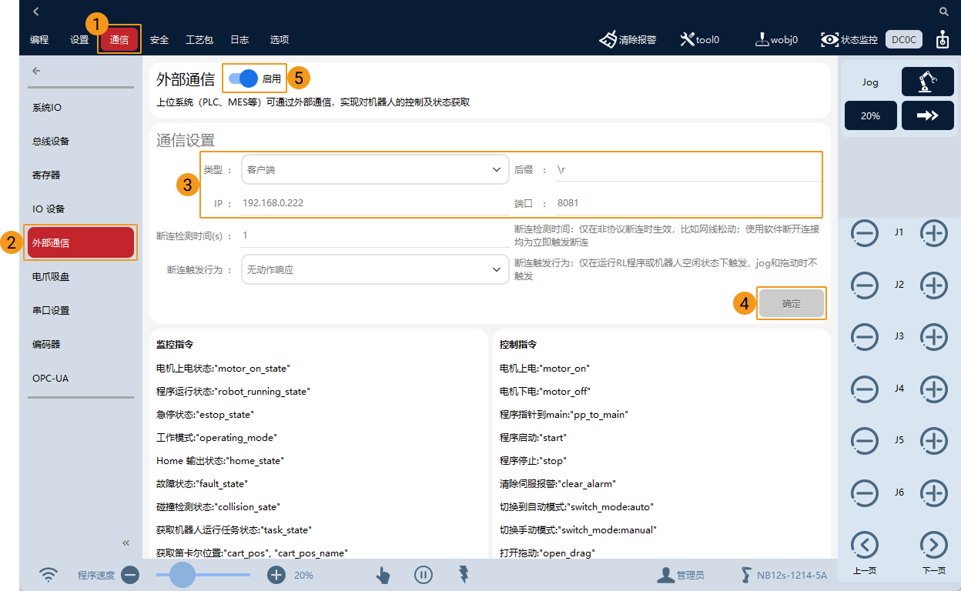Viewport: 961px width, 591px height.
Task: Decrease joint J1 with minus button
Action: coord(865,232)
